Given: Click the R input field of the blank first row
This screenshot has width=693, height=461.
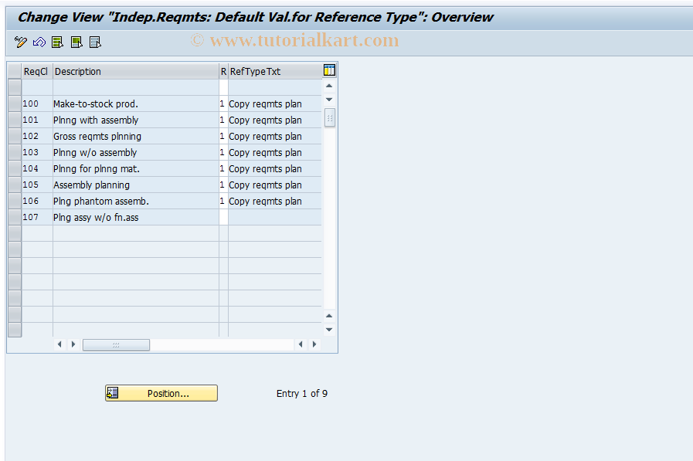Looking at the screenshot, I should pos(223,87).
